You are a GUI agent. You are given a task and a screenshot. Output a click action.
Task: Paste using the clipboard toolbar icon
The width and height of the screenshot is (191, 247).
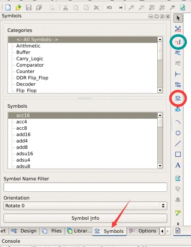[x=86, y=7]
